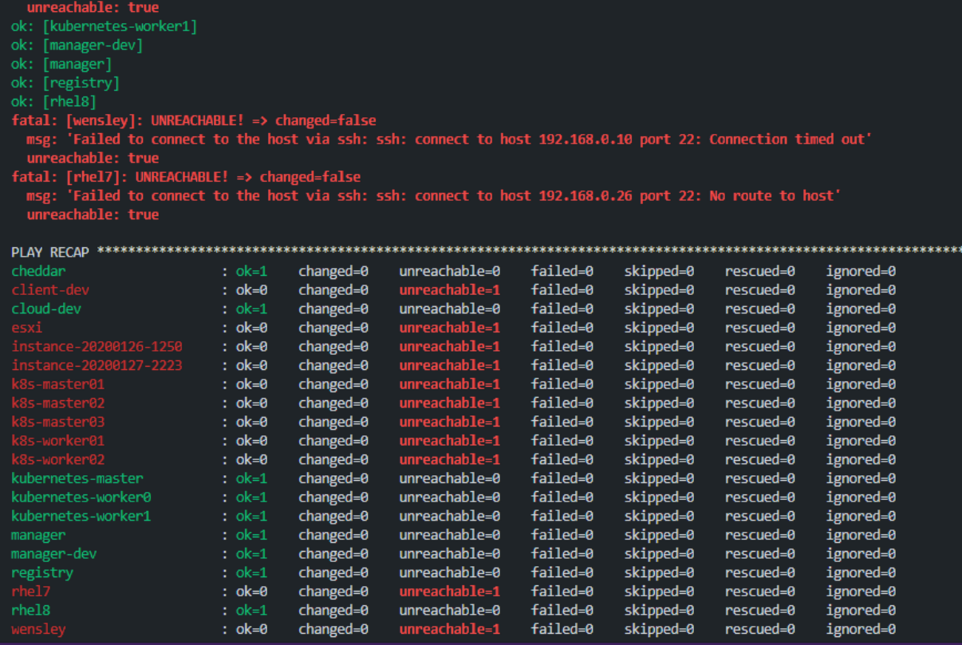Click the PLAY RECAP heading text
Viewport: 962px width, 645px height.
pos(50,252)
